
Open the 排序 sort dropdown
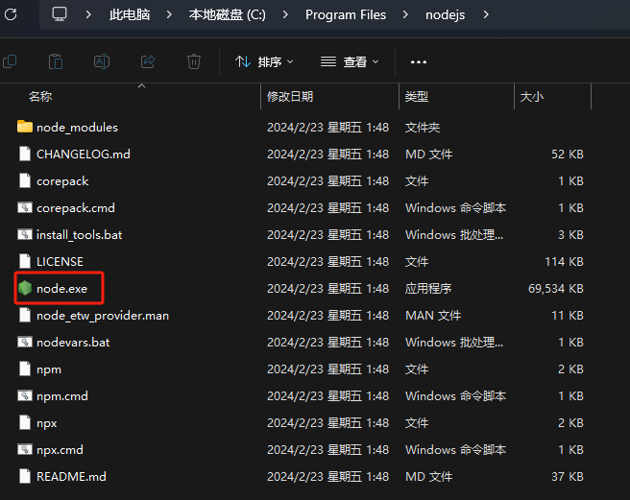click(264, 61)
